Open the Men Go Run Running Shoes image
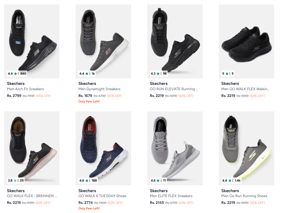 246,145
